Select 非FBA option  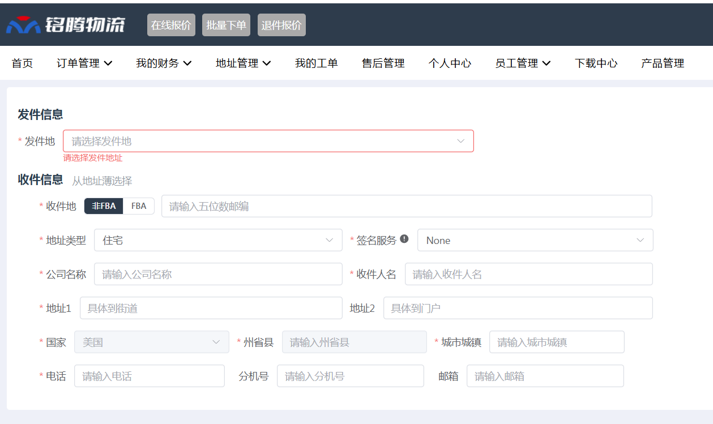(x=104, y=206)
